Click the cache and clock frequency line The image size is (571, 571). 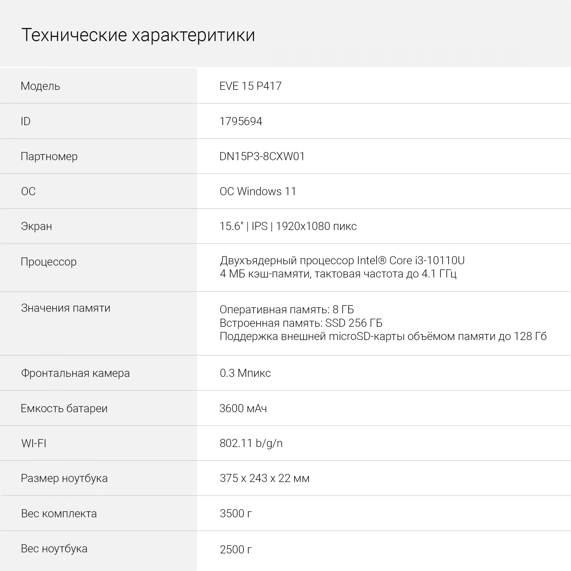coord(338,274)
